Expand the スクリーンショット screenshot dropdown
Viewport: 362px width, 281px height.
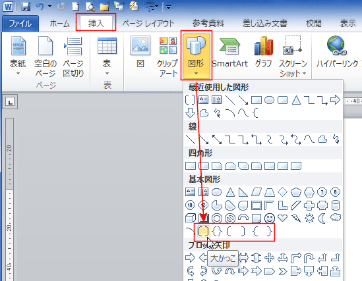click(x=293, y=57)
